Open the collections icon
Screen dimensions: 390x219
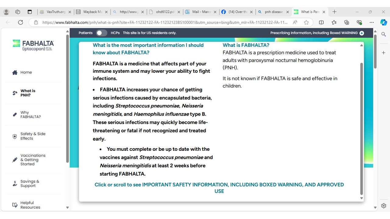coord(346,22)
